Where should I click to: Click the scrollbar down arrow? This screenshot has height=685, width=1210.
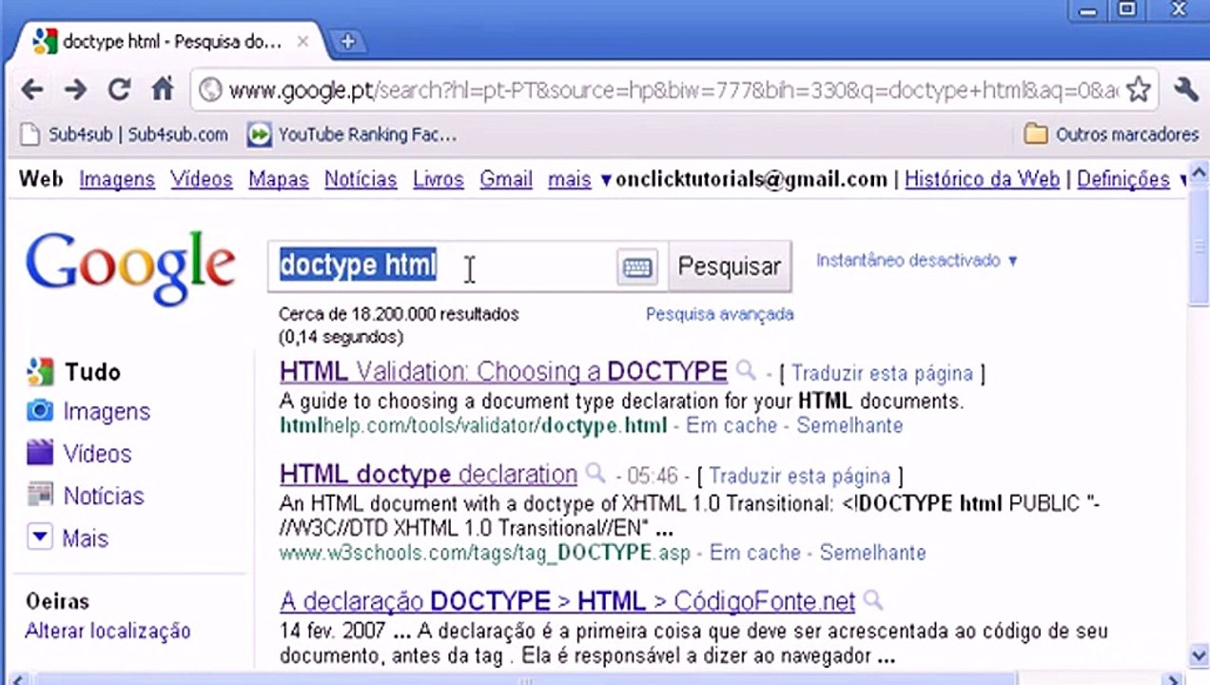pyautogui.click(x=1199, y=655)
